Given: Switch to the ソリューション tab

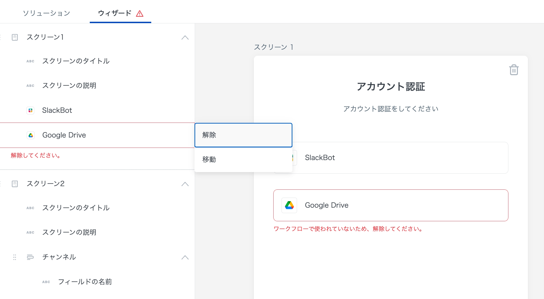Looking at the screenshot, I should point(47,13).
